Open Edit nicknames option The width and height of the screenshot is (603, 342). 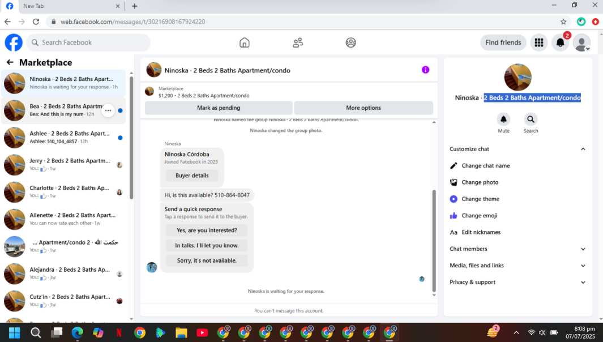(x=518, y=232)
